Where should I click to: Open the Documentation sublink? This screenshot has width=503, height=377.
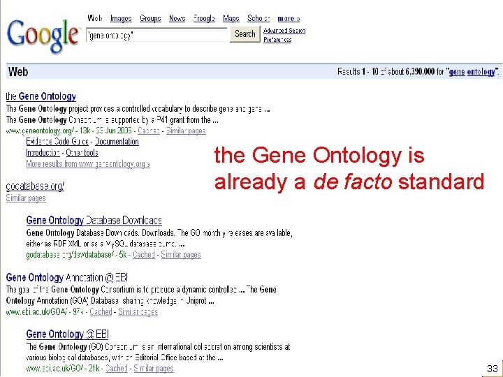point(117,141)
